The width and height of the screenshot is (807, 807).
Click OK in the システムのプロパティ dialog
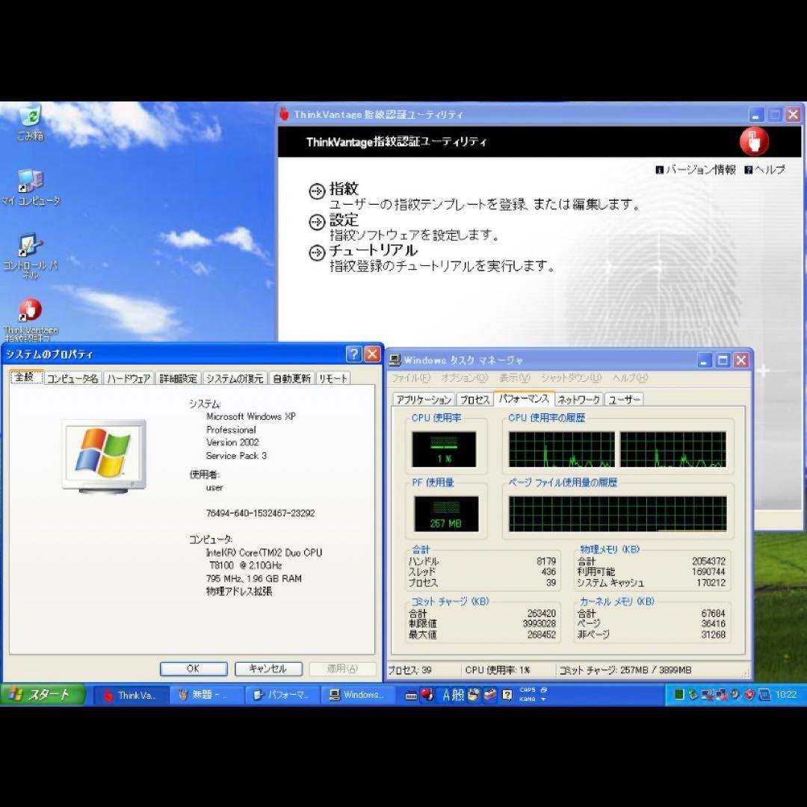tap(192, 669)
